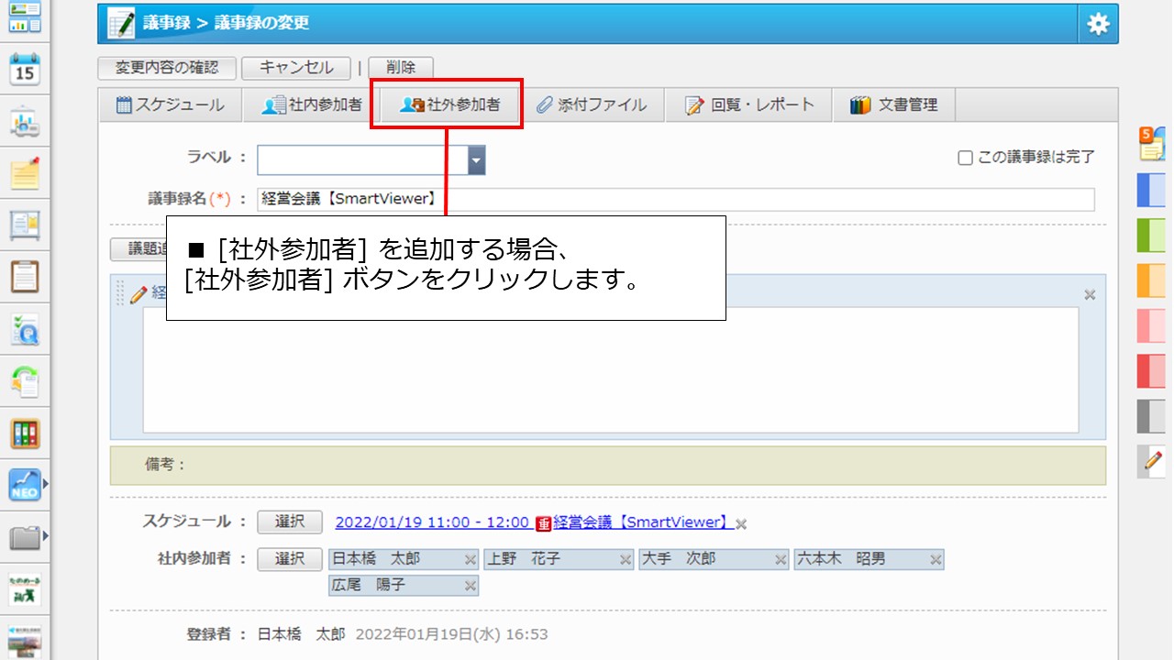The height and width of the screenshot is (660, 1174).
Task: Click the pencil edit icon on right edge
Action: tap(1153, 461)
